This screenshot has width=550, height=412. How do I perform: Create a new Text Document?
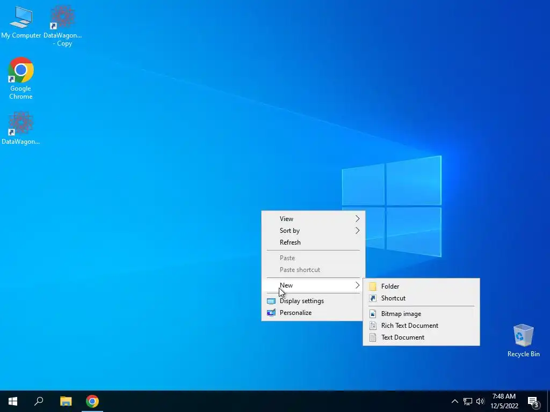(x=421, y=337)
